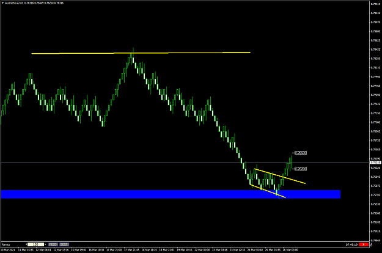This screenshot has width=382, height=253.
Task: Select the blue support zone rectangle
Action: coord(171,194)
